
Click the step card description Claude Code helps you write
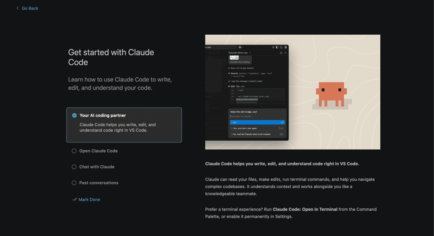[x=118, y=127]
